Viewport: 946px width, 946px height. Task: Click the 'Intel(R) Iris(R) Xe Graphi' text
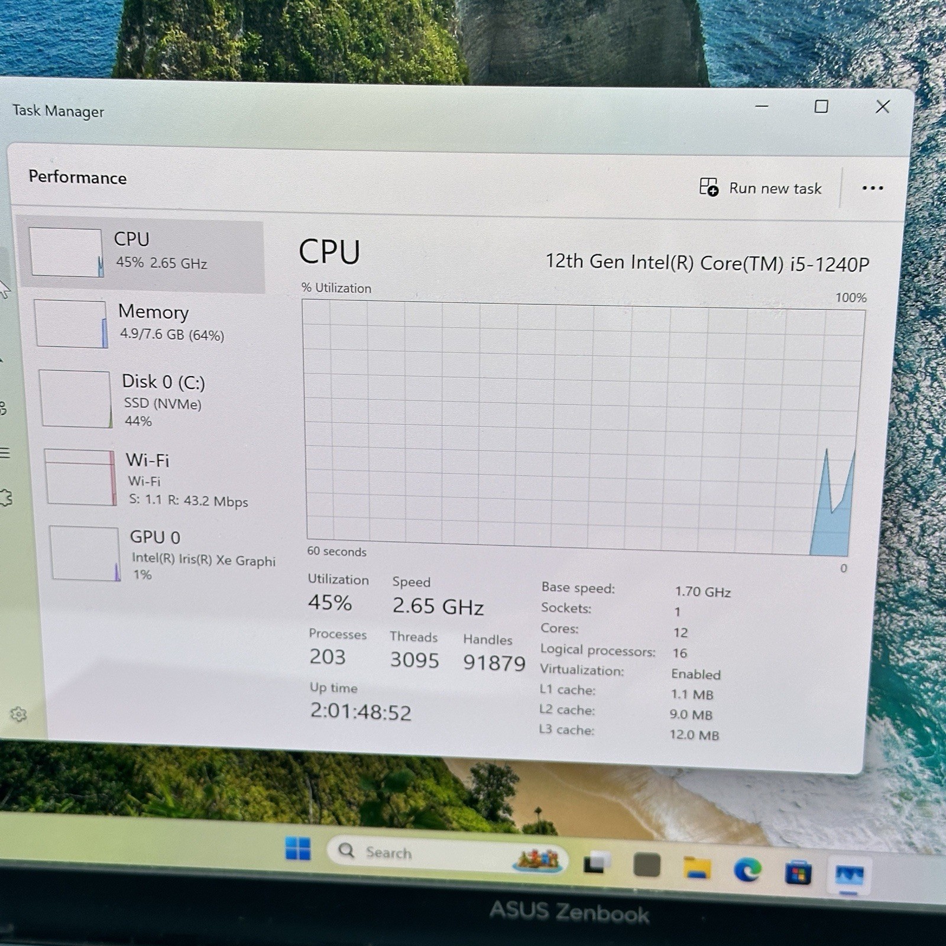pyautogui.click(x=203, y=559)
